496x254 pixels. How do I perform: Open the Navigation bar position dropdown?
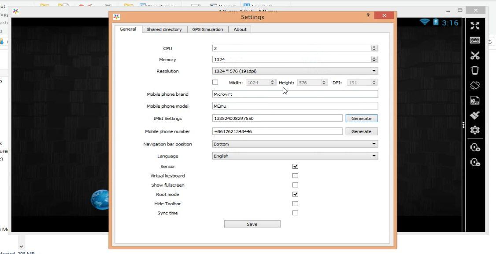pos(295,144)
